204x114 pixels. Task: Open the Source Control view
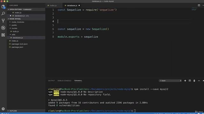3,21
